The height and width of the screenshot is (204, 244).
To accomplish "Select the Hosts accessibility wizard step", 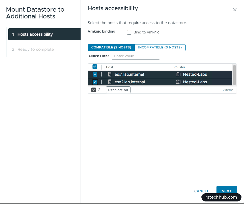I will 44,34.
